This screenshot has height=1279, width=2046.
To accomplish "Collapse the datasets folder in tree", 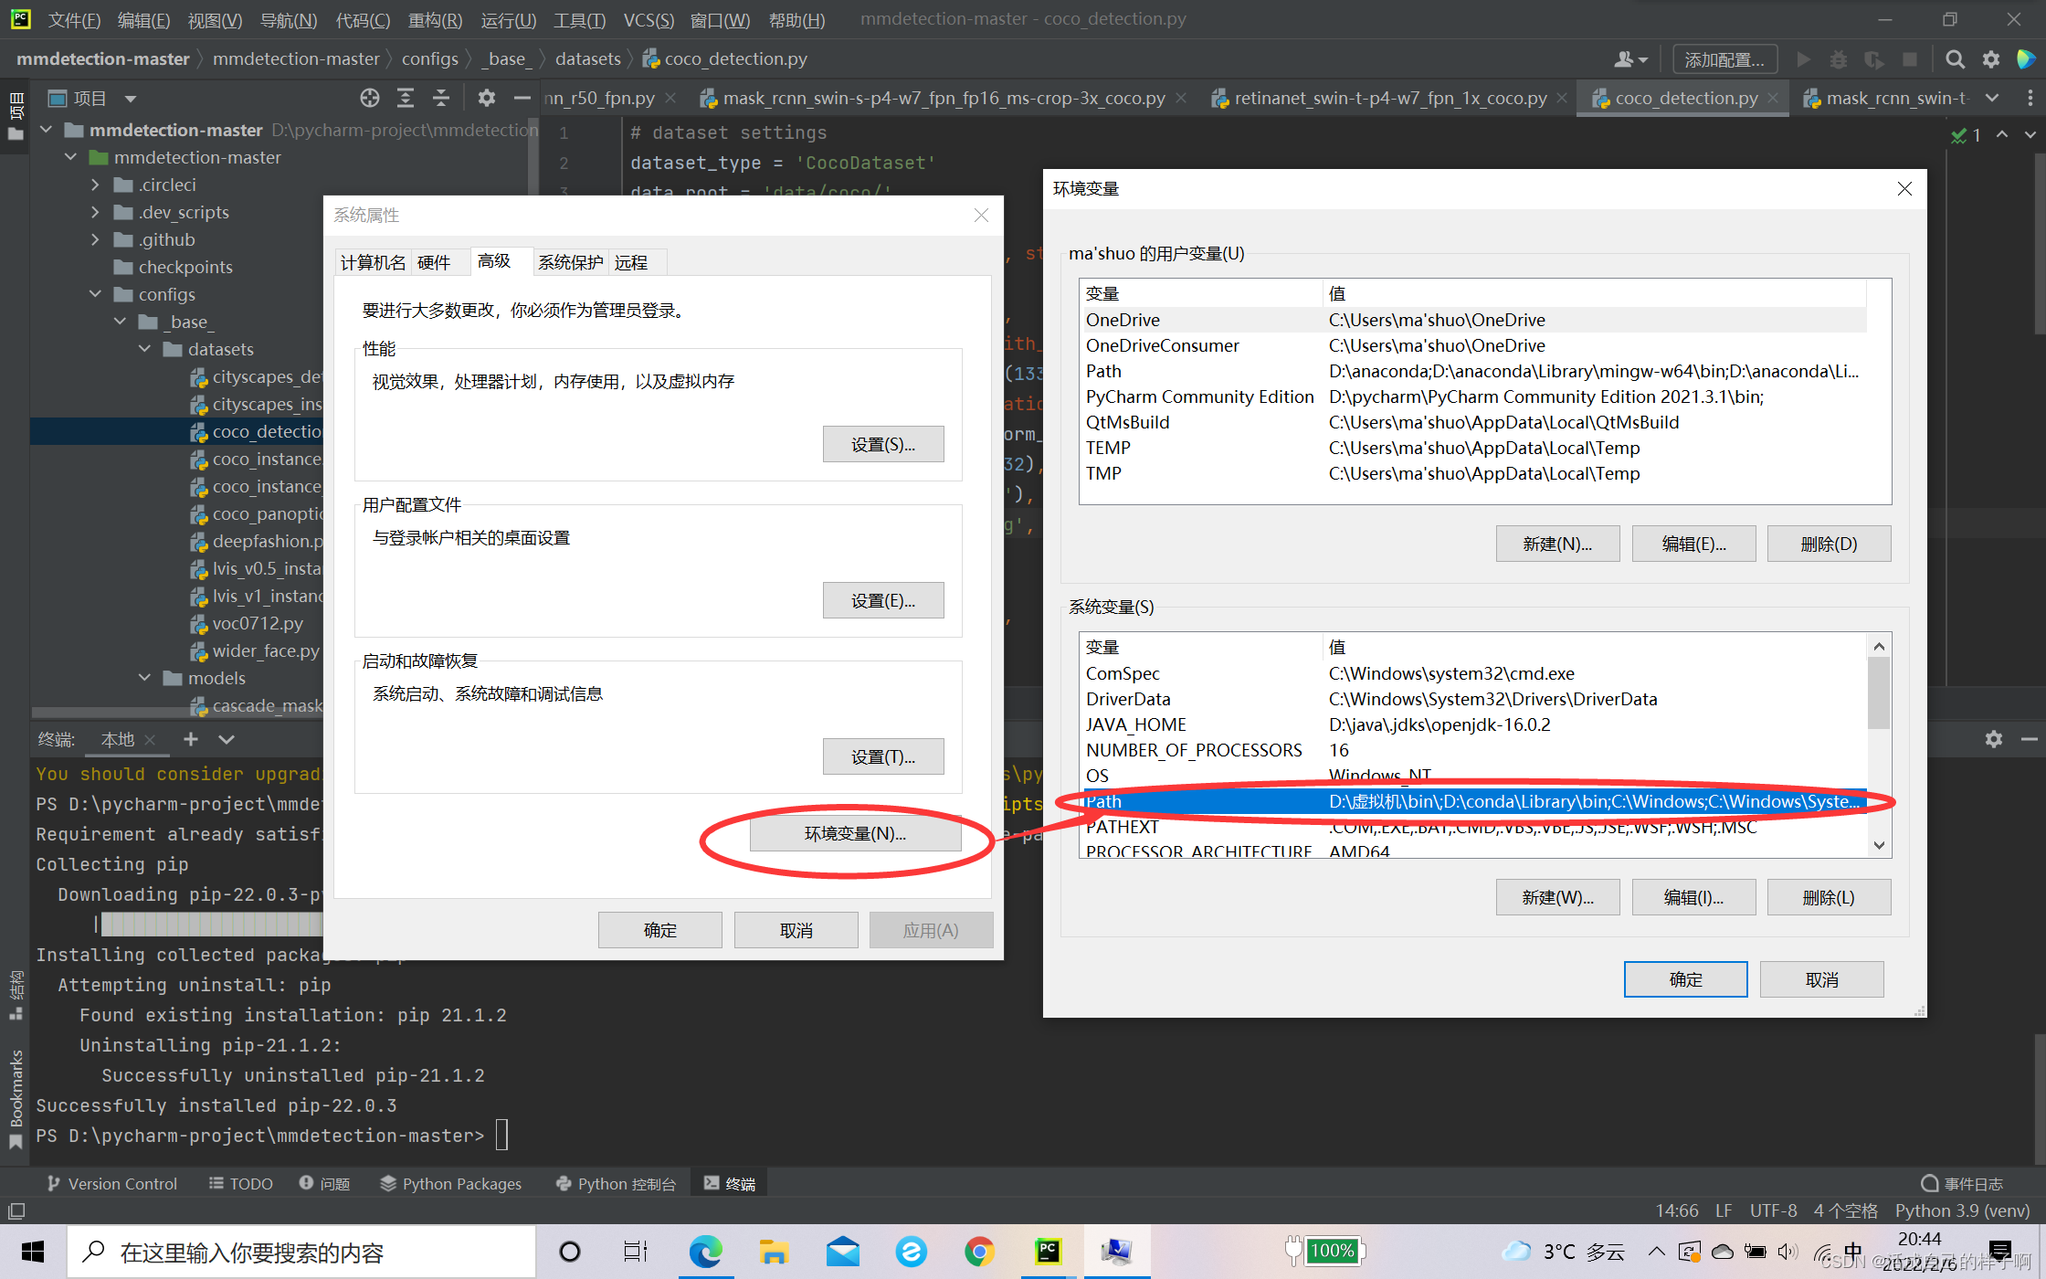I will (144, 349).
